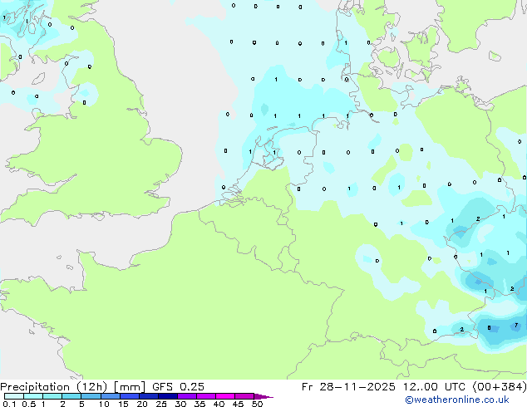
Task: Click the 0.1–0.5 mm legend color box
Action: [14, 396]
